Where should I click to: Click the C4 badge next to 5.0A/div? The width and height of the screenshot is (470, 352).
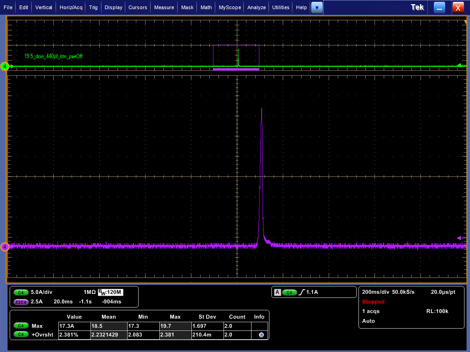click(x=21, y=292)
